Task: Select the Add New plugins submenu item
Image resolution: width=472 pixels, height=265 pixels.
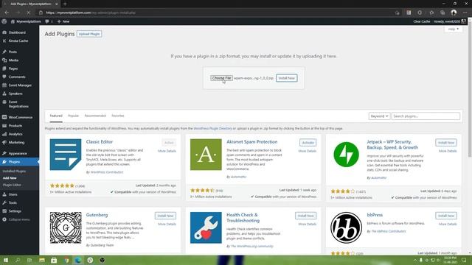Action: tap(10, 178)
